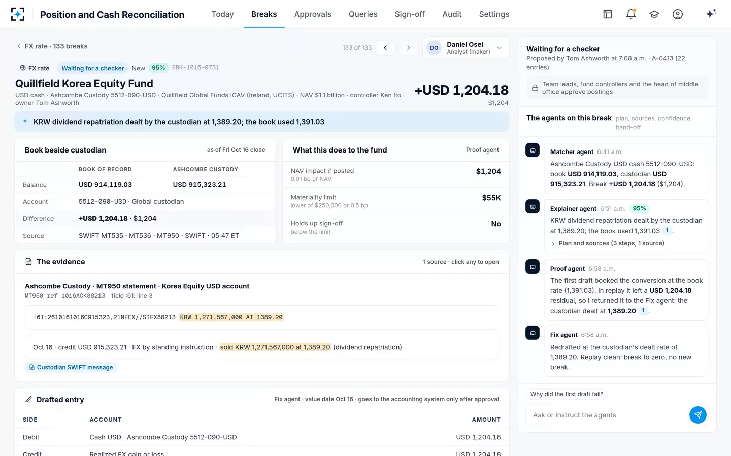Viewport: 731px width, 456px height.
Task: Click the Drafted entry pencil icon
Action: pos(29,400)
